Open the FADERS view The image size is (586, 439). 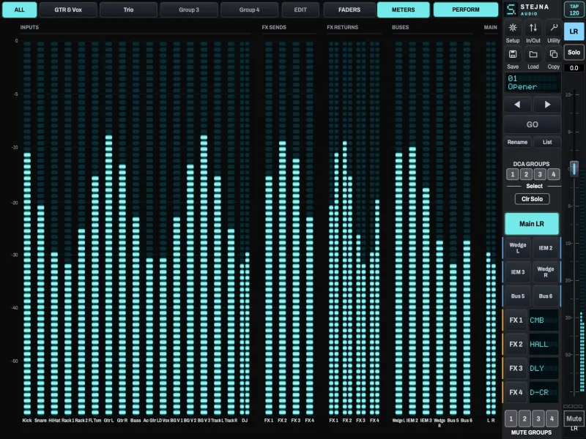(349, 10)
